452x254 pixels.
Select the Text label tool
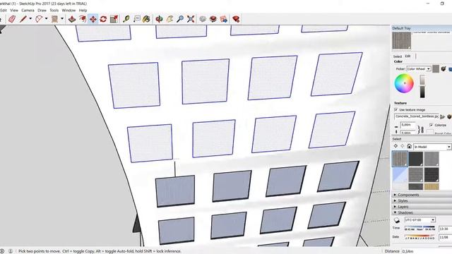(136, 19)
